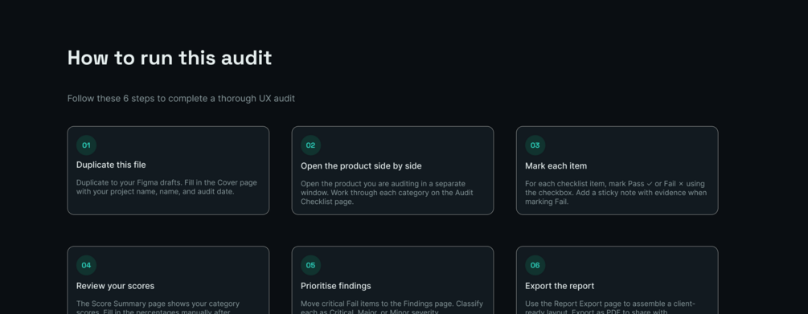The width and height of the screenshot is (808, 314).
Task: Click the 'Prioritise findings' card title
Action: point(336,286)
